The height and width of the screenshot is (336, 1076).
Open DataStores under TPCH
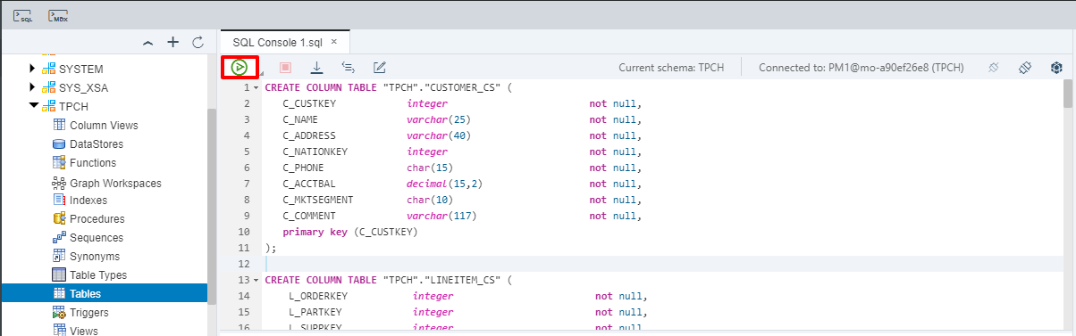[x=97, y=143]
